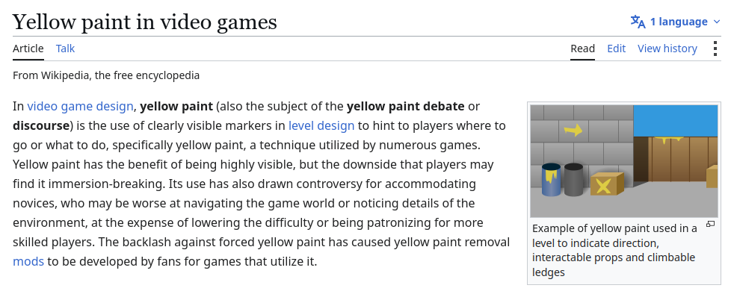
Task: Follow the video game design link
Action: (80, 107)
